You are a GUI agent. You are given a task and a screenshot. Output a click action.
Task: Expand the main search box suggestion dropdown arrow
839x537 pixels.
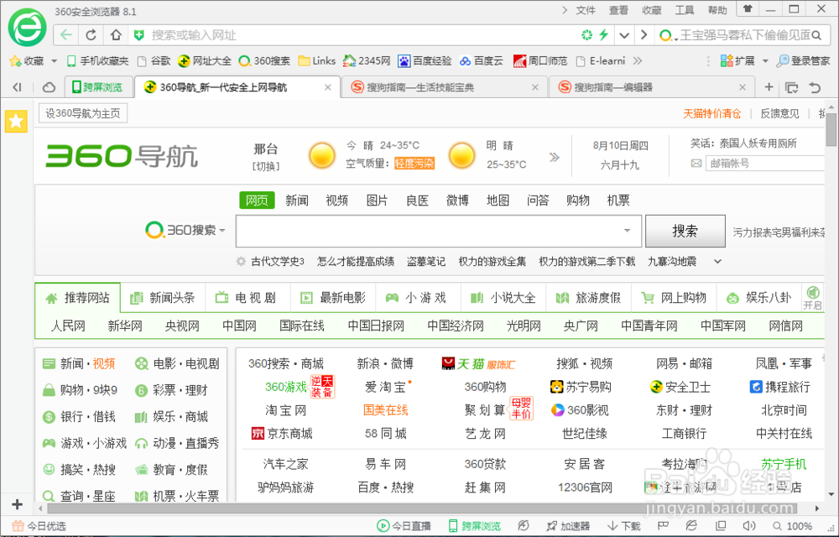pyautogui.click(x=627, y=231)
